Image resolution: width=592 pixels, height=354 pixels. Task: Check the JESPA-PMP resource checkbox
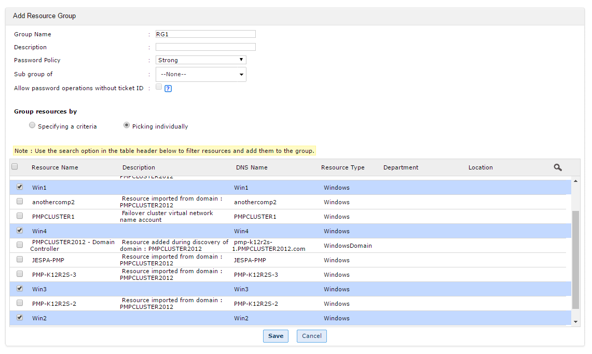[20, 259]
